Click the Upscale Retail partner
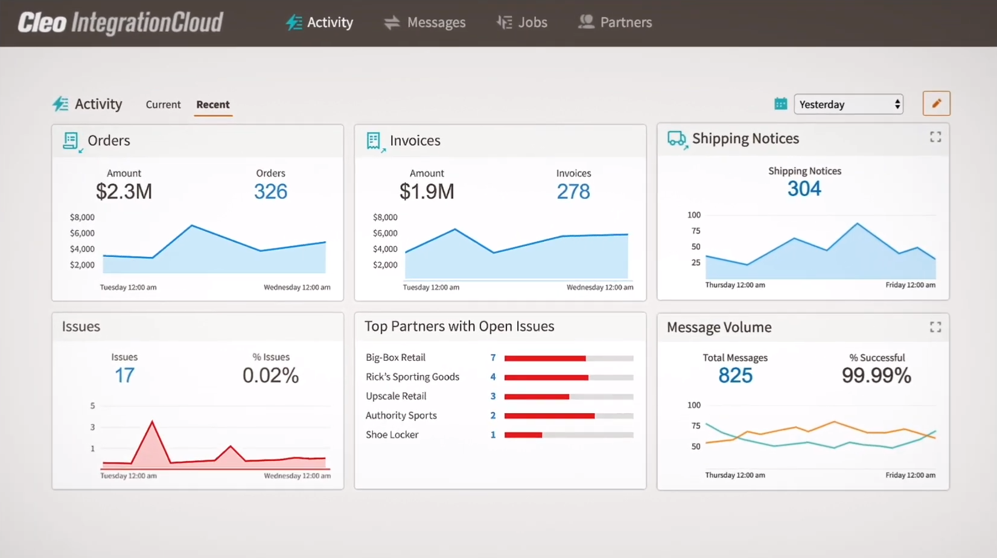The height and width of the screenshot is (558, 997). pyautogui.click(x=396, y=396)
